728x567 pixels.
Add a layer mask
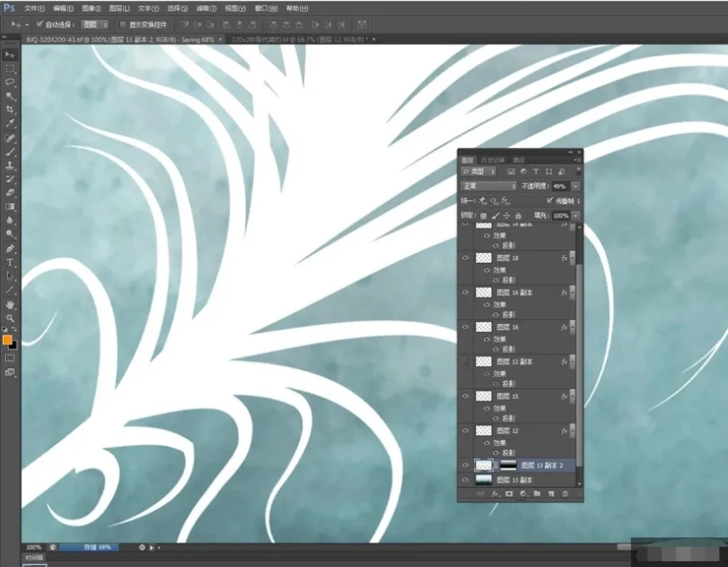tap(510, 493)
